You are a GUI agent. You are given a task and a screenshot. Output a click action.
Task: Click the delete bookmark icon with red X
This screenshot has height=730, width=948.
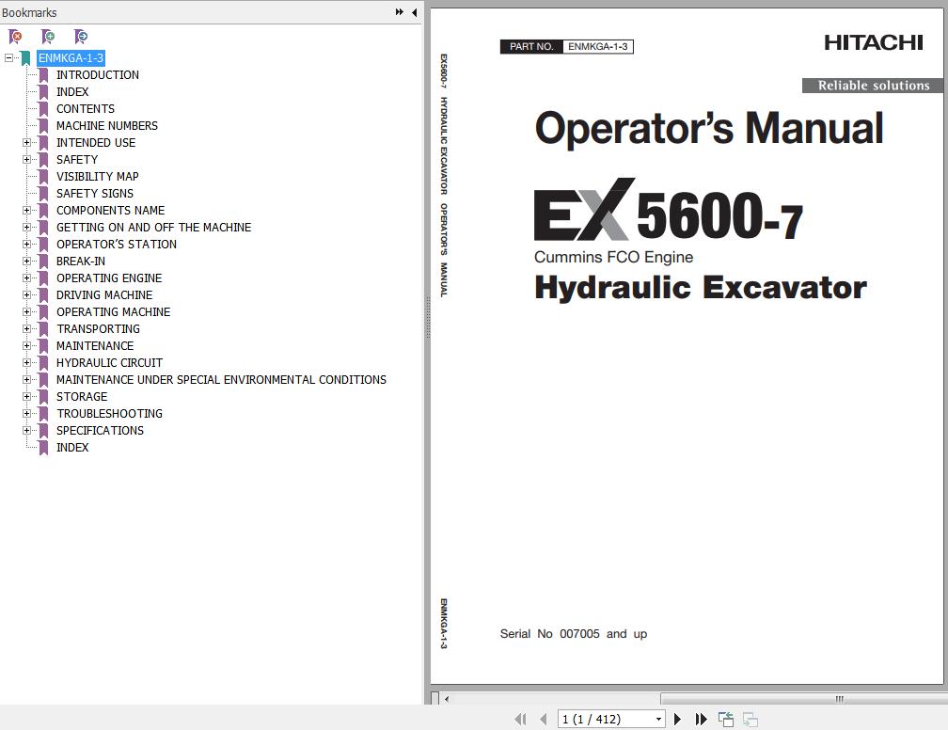(x=16, y=37)
